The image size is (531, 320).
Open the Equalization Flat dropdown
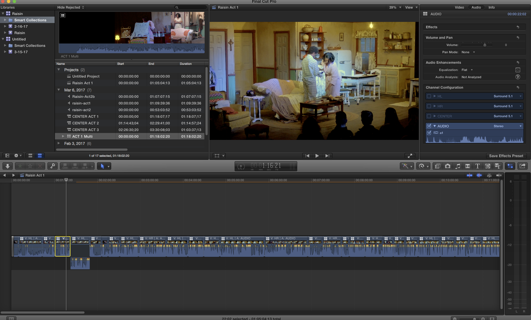click(x=467, y=70)
